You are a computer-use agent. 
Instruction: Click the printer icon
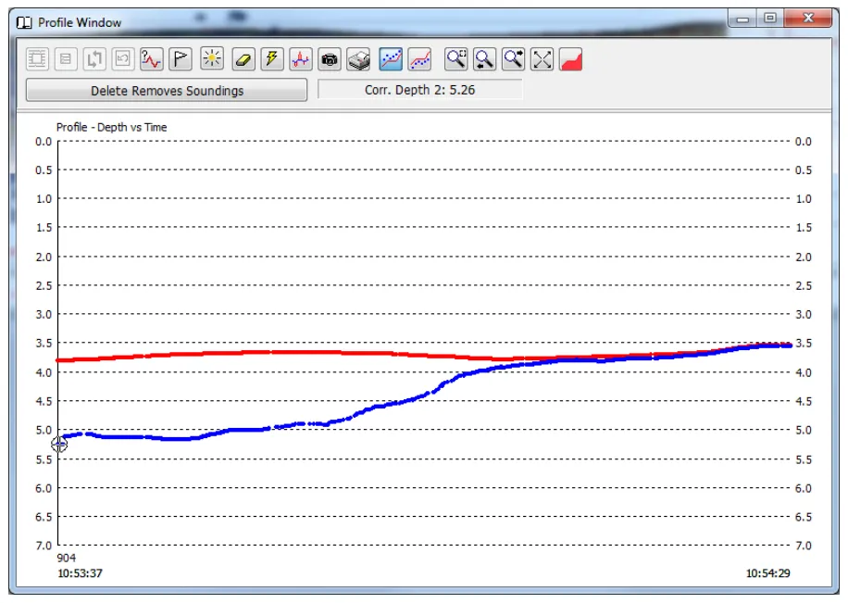[x=358, y=59]
